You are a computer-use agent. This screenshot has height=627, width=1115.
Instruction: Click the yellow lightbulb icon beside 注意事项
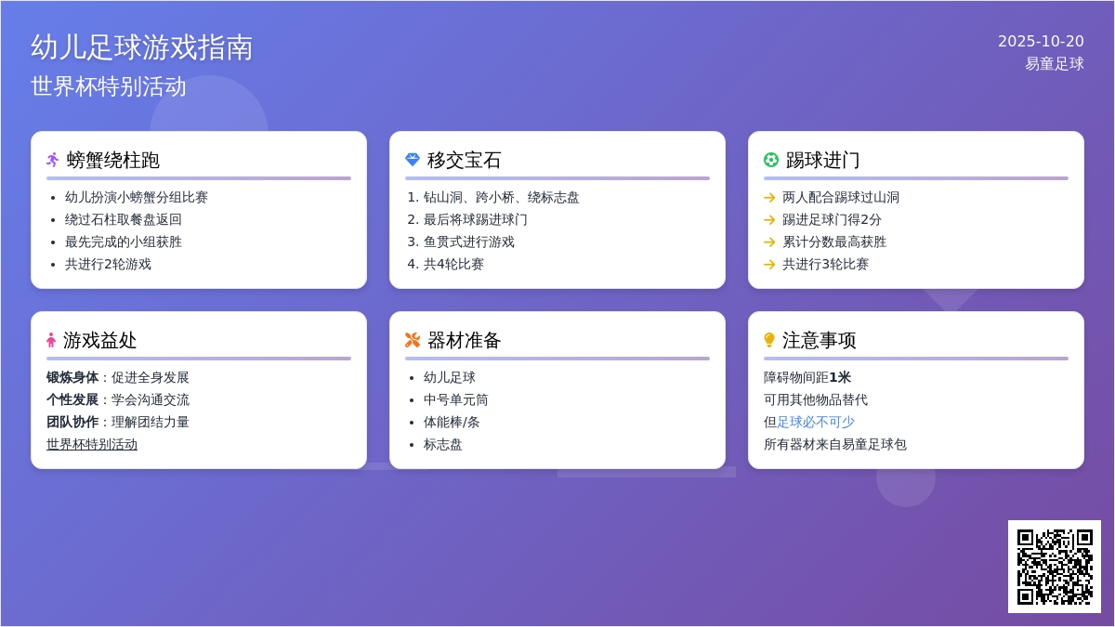769,340
